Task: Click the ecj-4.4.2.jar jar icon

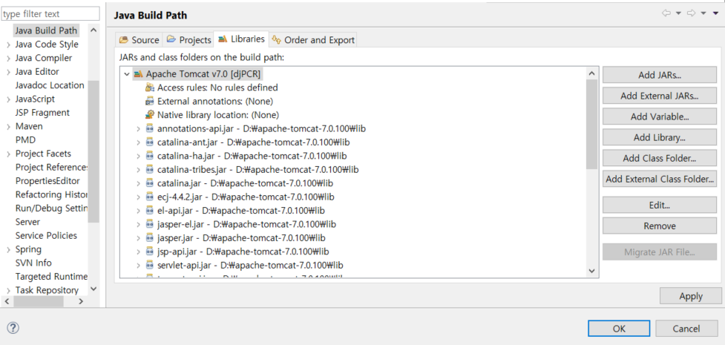Action: click(149, 197)
